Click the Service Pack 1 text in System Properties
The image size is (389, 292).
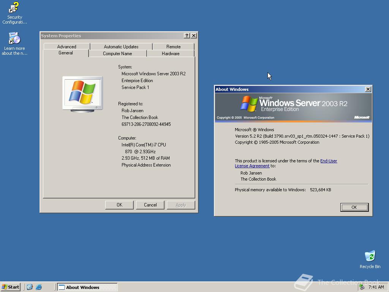tap(135, 87)
